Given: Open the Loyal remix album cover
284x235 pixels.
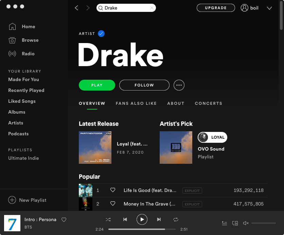Looking at the screenshot, I should tap(95, 148).
